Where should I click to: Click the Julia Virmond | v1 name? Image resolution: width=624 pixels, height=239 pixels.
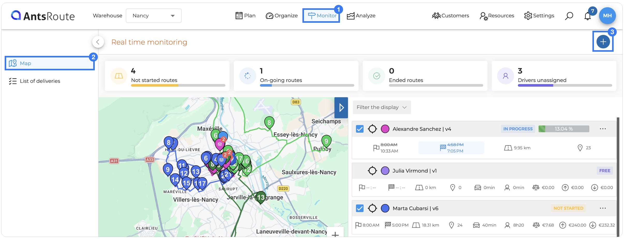pyautogui.click(x=415, y=171)
